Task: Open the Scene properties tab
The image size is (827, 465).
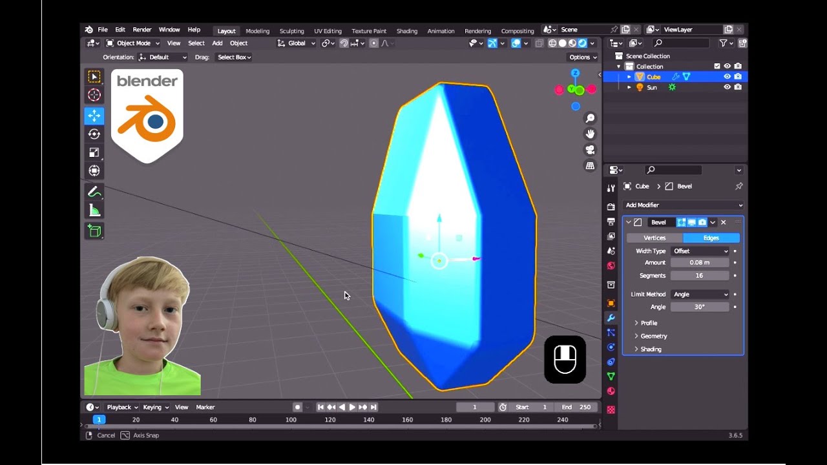Action: click(611, 251)
